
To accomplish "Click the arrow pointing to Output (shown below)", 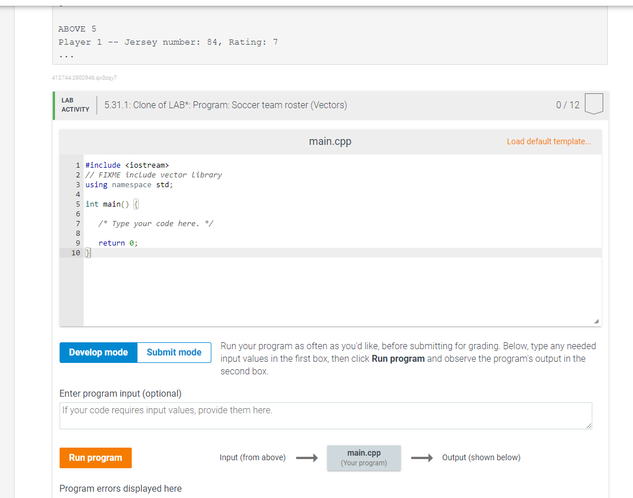I will click(422, 457).
